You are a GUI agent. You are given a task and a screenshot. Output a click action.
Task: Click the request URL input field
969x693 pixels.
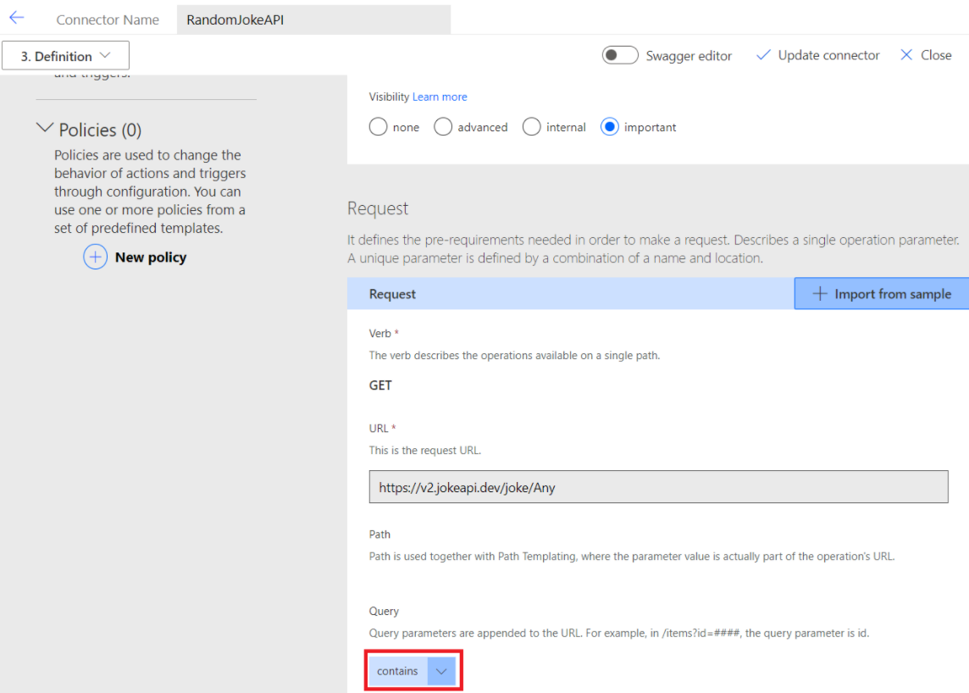point(658,487)
